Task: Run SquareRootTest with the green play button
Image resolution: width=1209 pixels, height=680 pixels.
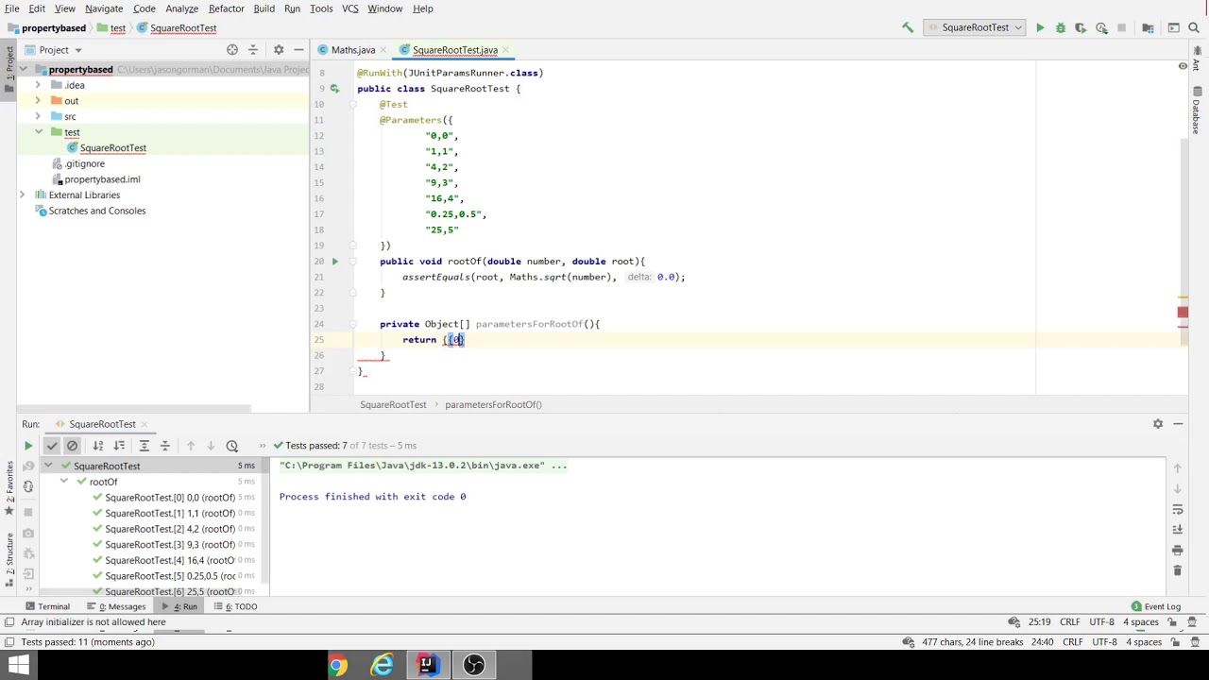Action: tap(1040, 28)
